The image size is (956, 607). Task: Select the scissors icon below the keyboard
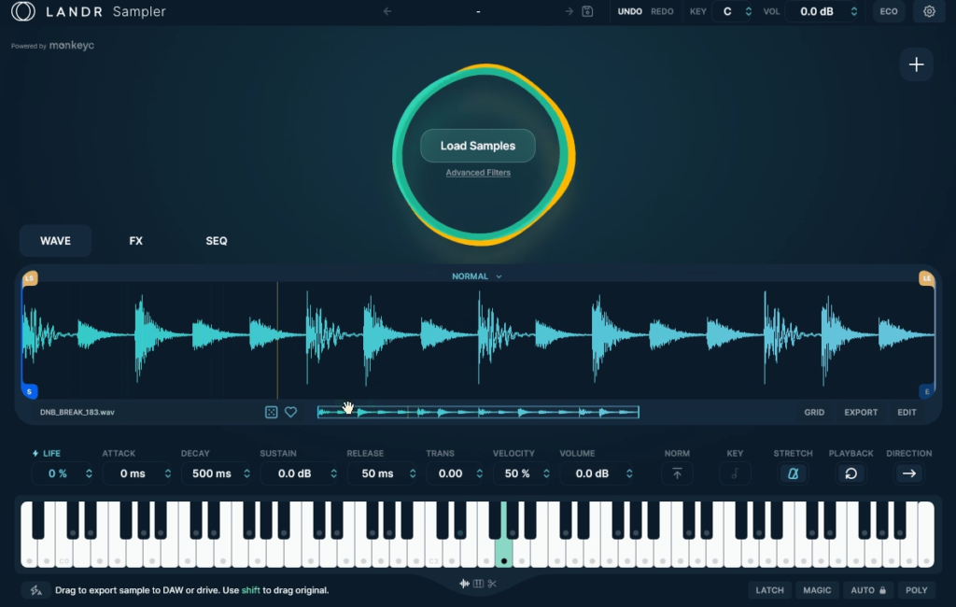(x=492, y=585)
